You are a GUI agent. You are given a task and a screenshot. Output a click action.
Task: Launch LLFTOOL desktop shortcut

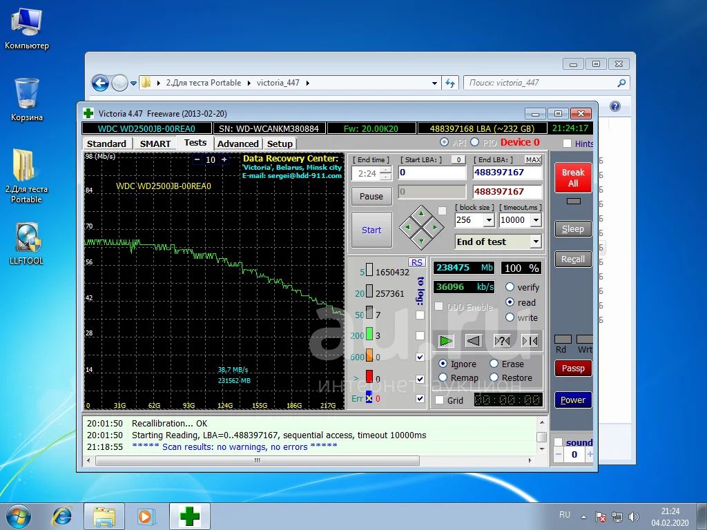(26, 244)
